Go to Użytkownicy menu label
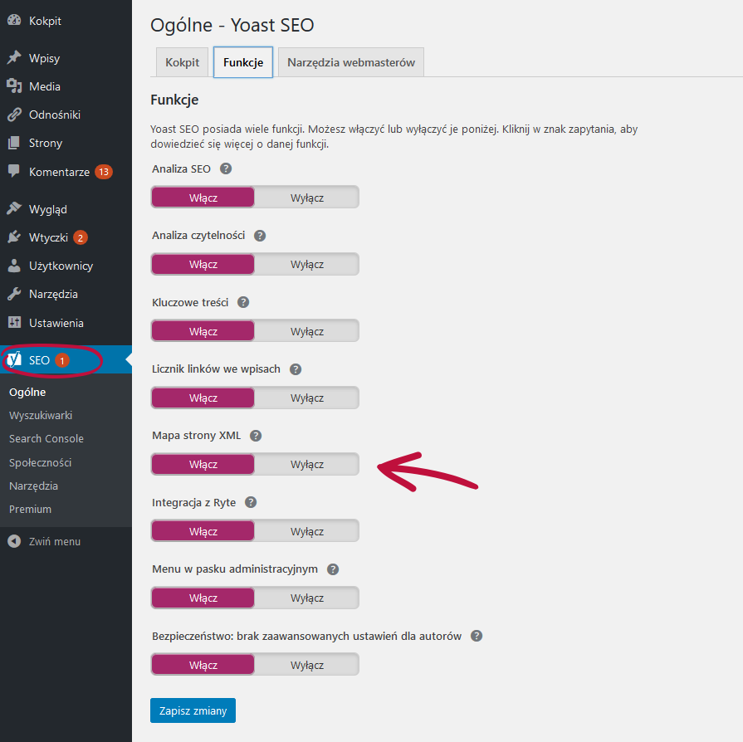This screenshot has width=743, height=742. point(61,266)
